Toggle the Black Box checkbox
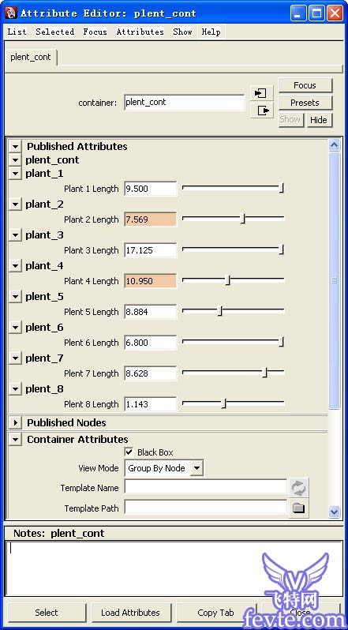Screen dimensions: 348x630 click(x=129, y=452)
